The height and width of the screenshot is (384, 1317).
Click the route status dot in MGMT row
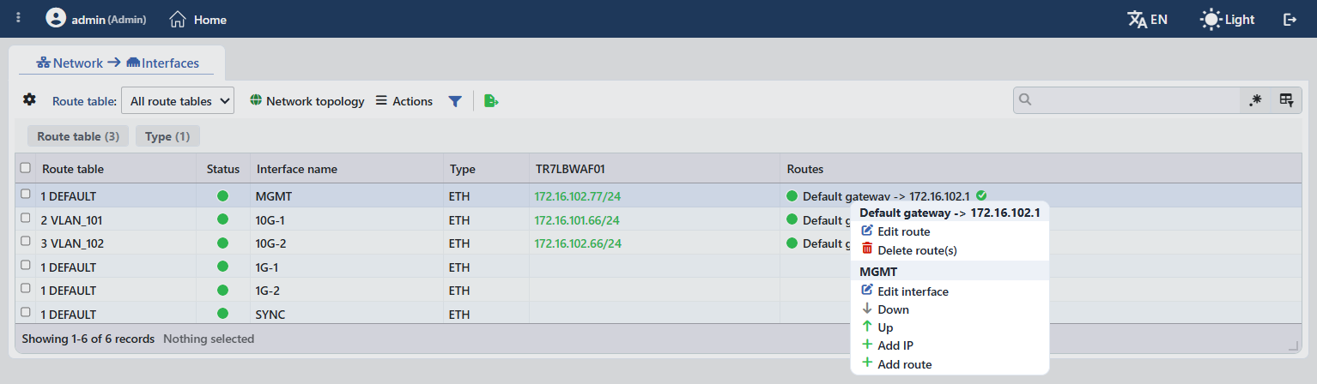[x=792, y=195]
